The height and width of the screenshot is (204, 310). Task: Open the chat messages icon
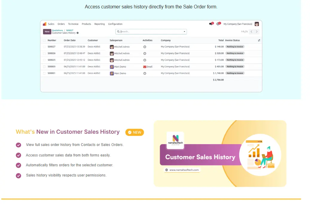(x=211, y=24)
